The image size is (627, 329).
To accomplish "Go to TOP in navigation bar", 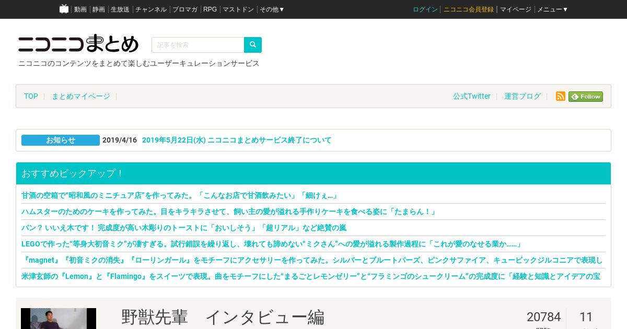I will (31, 96).
